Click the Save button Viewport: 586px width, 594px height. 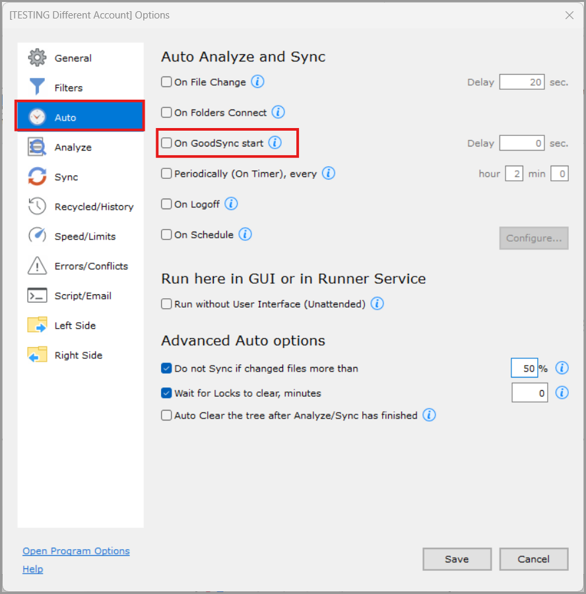[457, 559]
